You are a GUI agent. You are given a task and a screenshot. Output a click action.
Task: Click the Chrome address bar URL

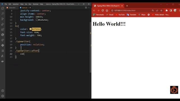pos(125,10)
